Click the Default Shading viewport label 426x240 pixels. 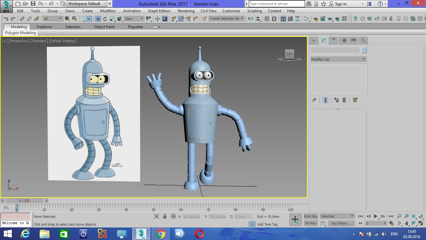63,41
